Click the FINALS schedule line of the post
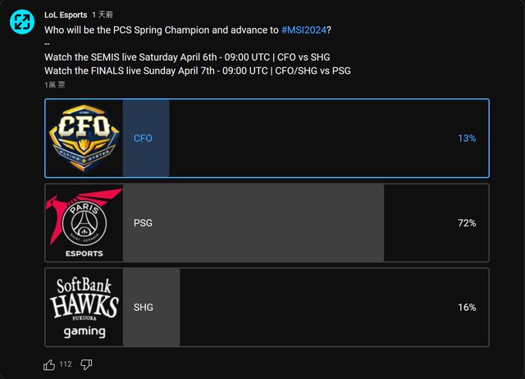The image size is (525, 379). point(197,71)
